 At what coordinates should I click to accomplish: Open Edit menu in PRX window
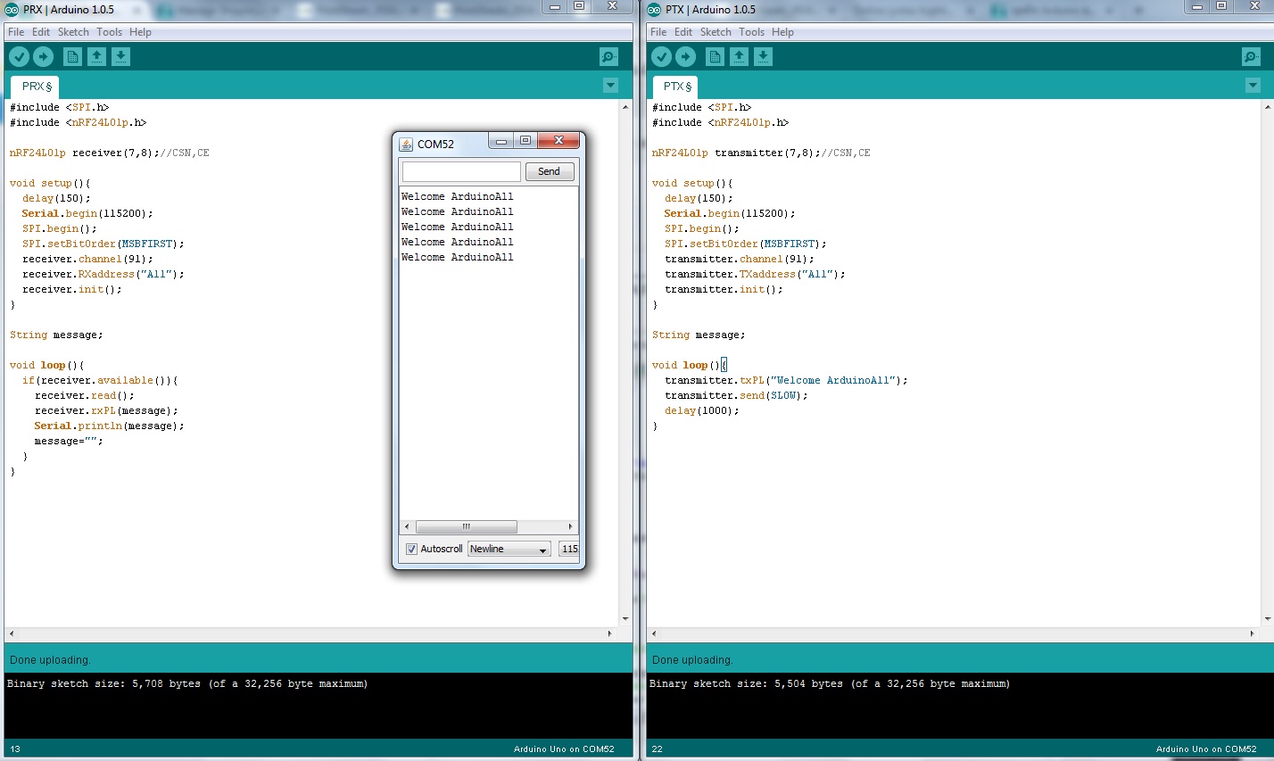pyautogui.click(x=41, y=32)
